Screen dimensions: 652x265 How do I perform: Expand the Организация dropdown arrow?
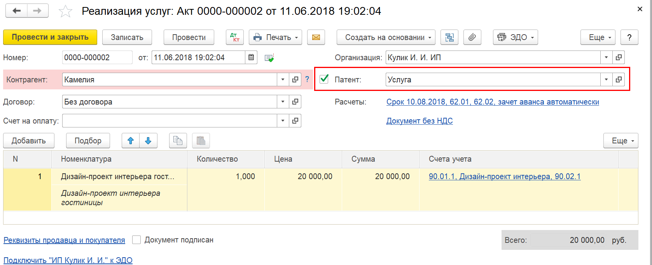pos(606,58)
